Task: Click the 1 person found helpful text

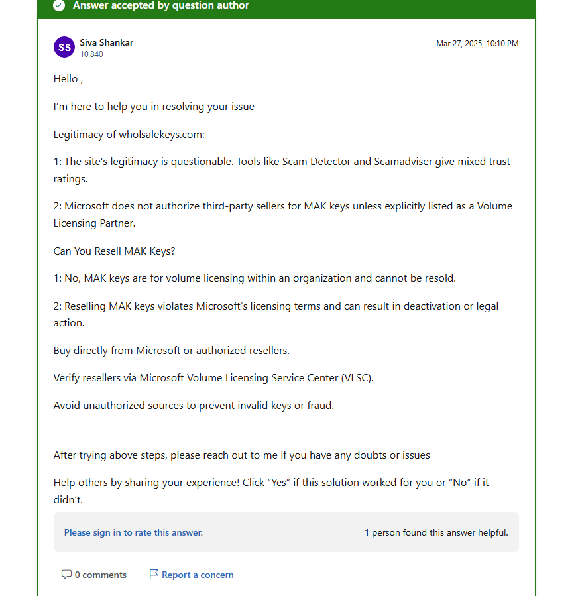Action: click(x=436, y=532)
